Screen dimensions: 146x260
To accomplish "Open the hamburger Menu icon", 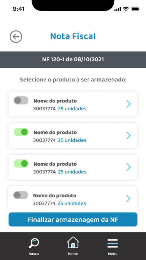I will click(113, 243).
